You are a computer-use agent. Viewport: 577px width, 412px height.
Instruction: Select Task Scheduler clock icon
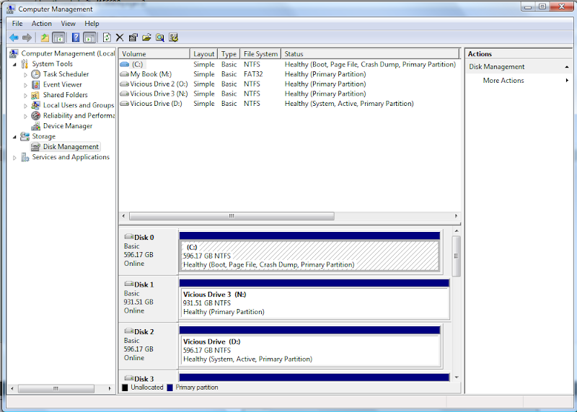click(35, 74)
